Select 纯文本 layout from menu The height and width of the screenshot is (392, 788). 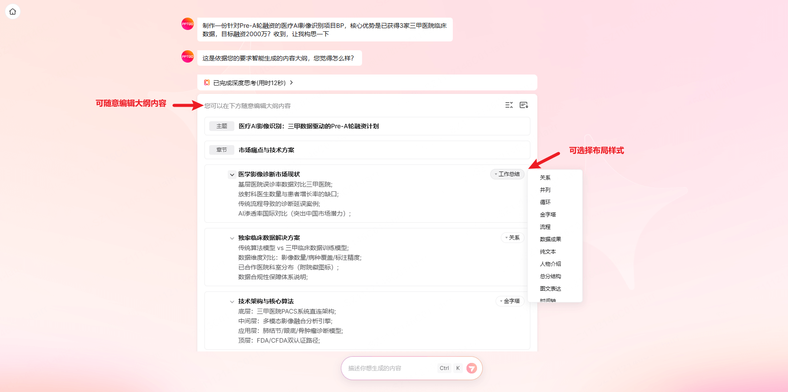point(548,252)
